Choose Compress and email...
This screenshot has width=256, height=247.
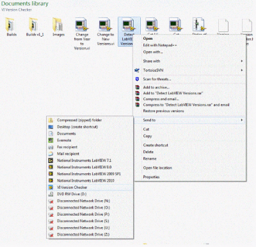pos(161,99)
